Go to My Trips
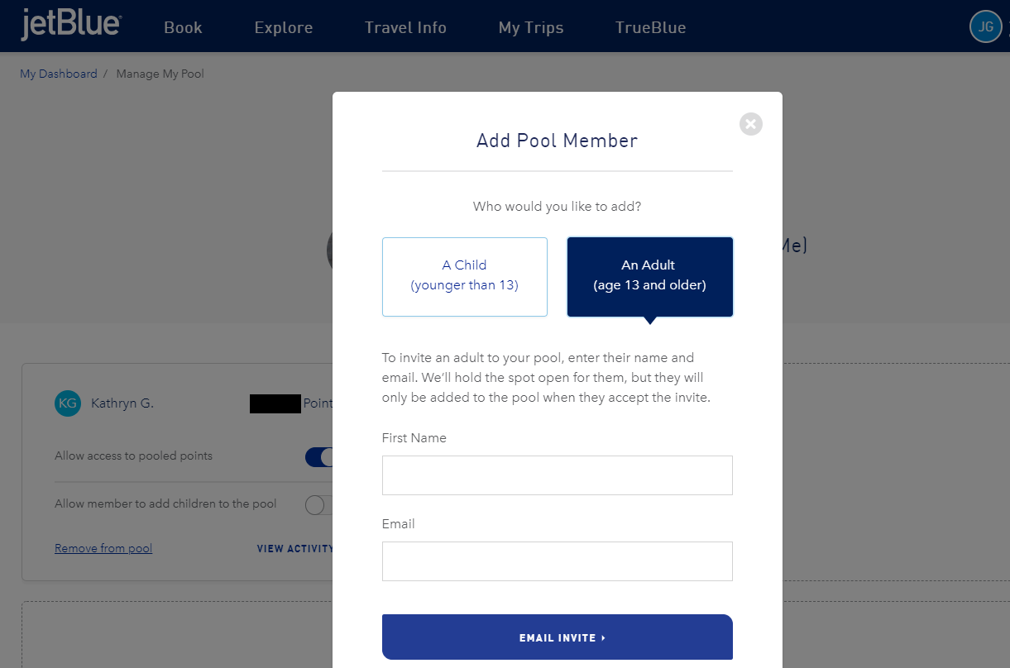 tap(531, 27)
